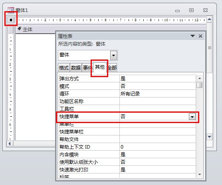The image size is (222, 185).
Task: Click the 弹出方式 value field showing 是
Action: tap(158, 79)
